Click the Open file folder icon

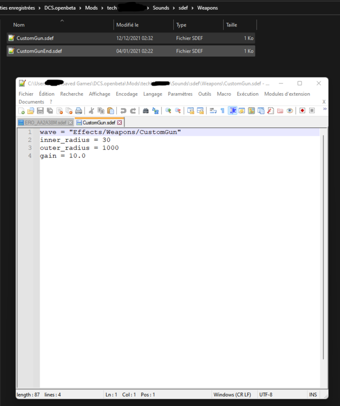30,111
